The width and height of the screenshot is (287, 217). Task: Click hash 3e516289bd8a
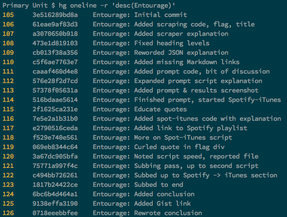(x=55, y=15)
